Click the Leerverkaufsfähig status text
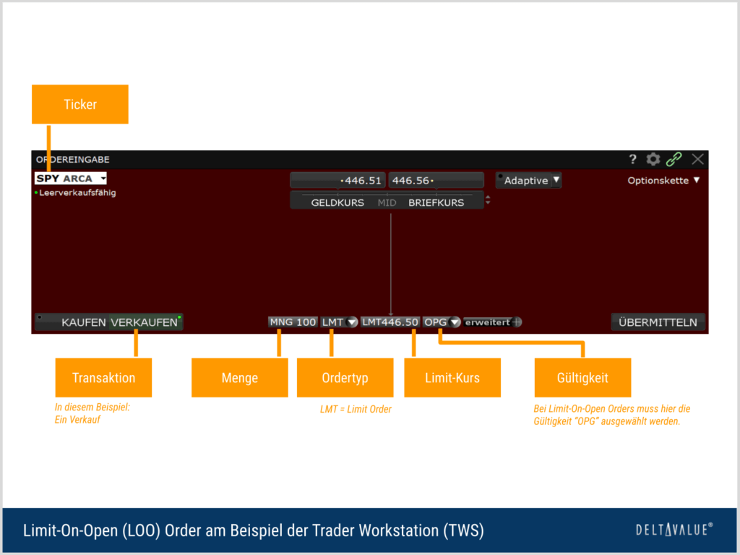The width and height of the screenshot is (740, 555). [77, 192]
